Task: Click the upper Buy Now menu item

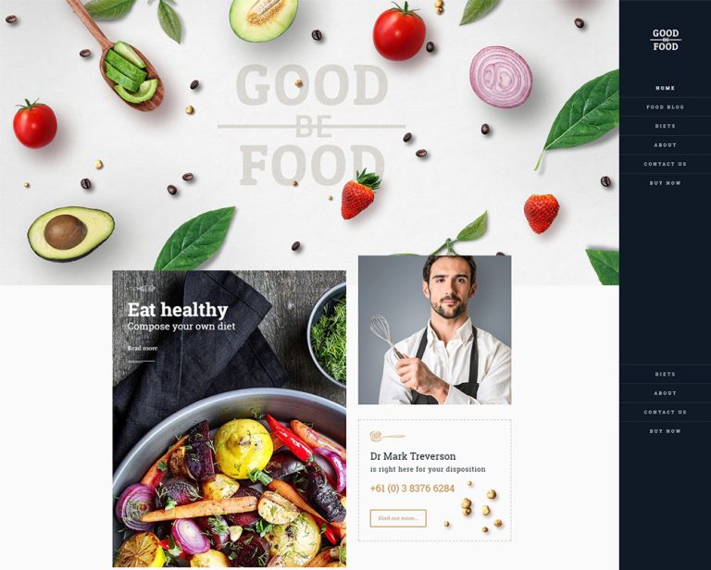Action: point(665,183)
